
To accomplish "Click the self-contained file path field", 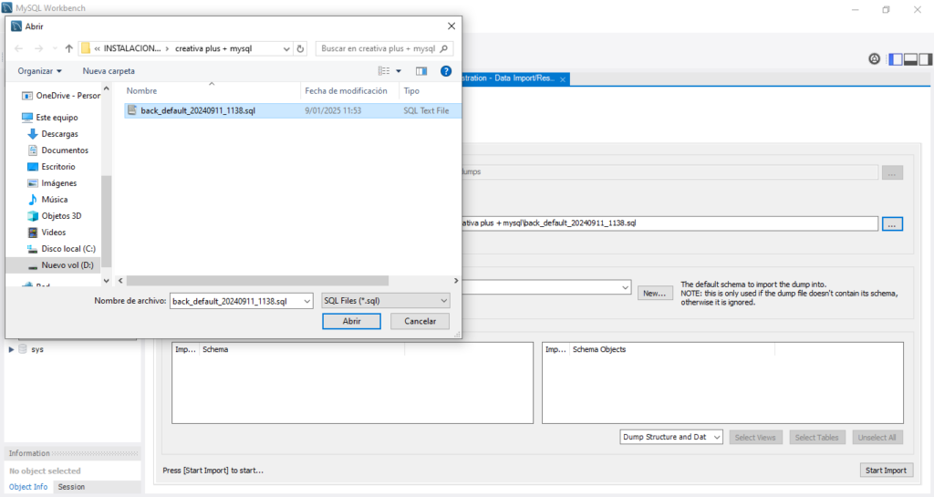I will 669,223.
